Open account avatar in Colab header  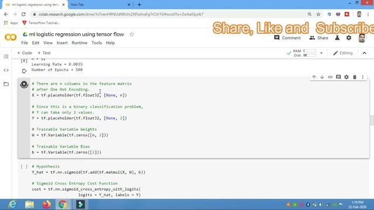(x=362, y=38)
